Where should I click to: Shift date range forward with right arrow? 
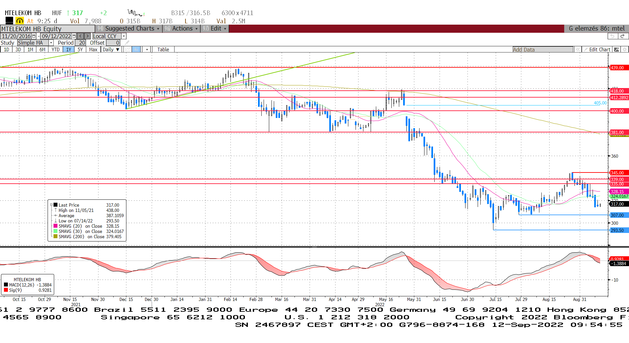tap(87, 36)
